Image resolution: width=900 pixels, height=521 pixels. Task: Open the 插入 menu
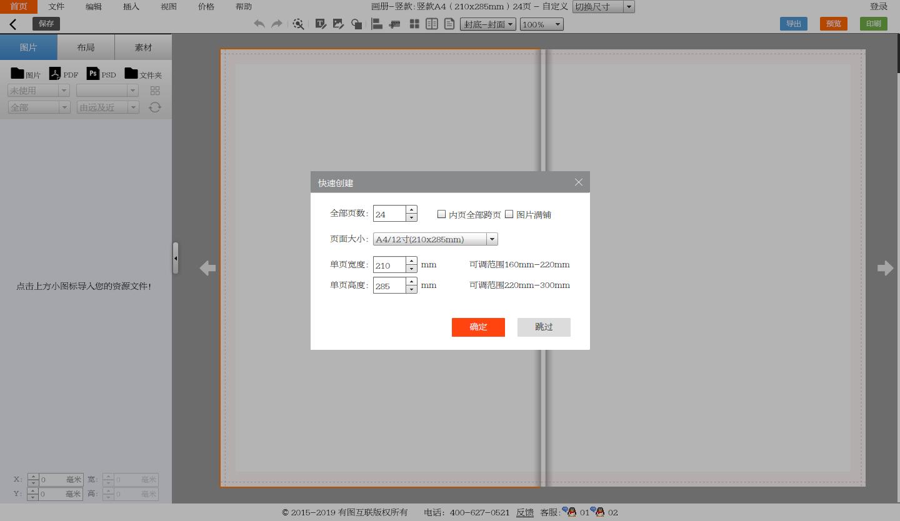click(x=131, y=6)
